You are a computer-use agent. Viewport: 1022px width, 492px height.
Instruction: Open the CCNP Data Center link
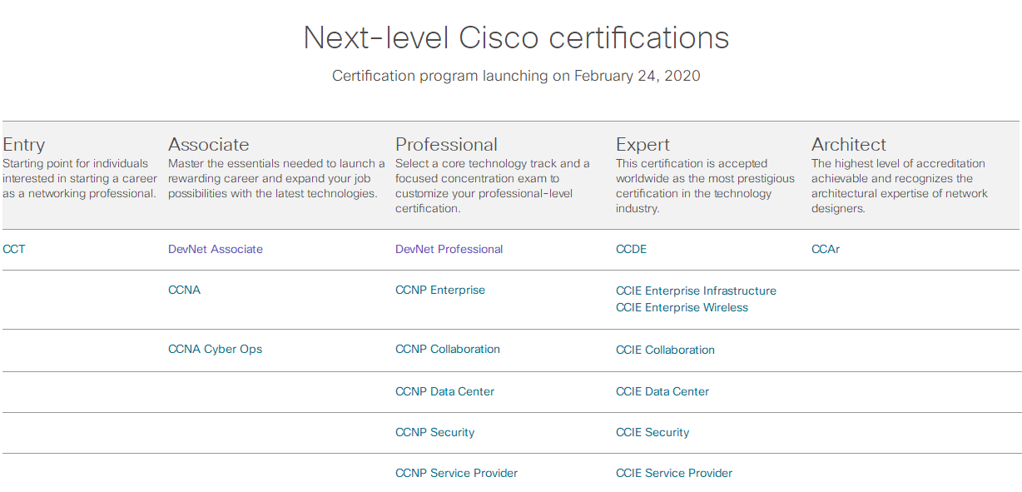[444, 391]
